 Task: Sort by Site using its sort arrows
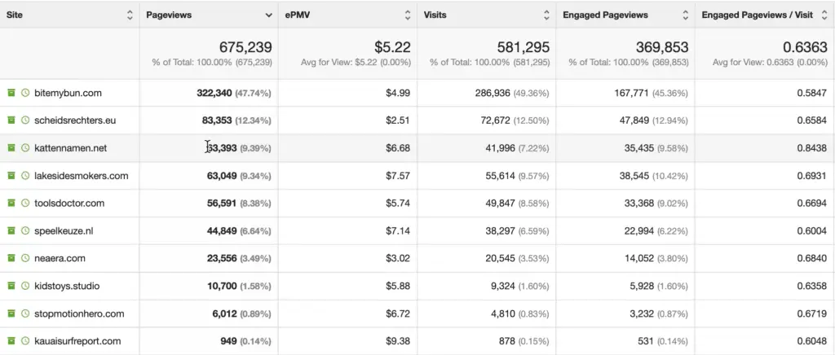point(130,15)
